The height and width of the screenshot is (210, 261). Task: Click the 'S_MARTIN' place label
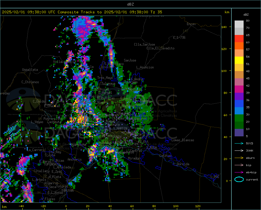[120, 129]
